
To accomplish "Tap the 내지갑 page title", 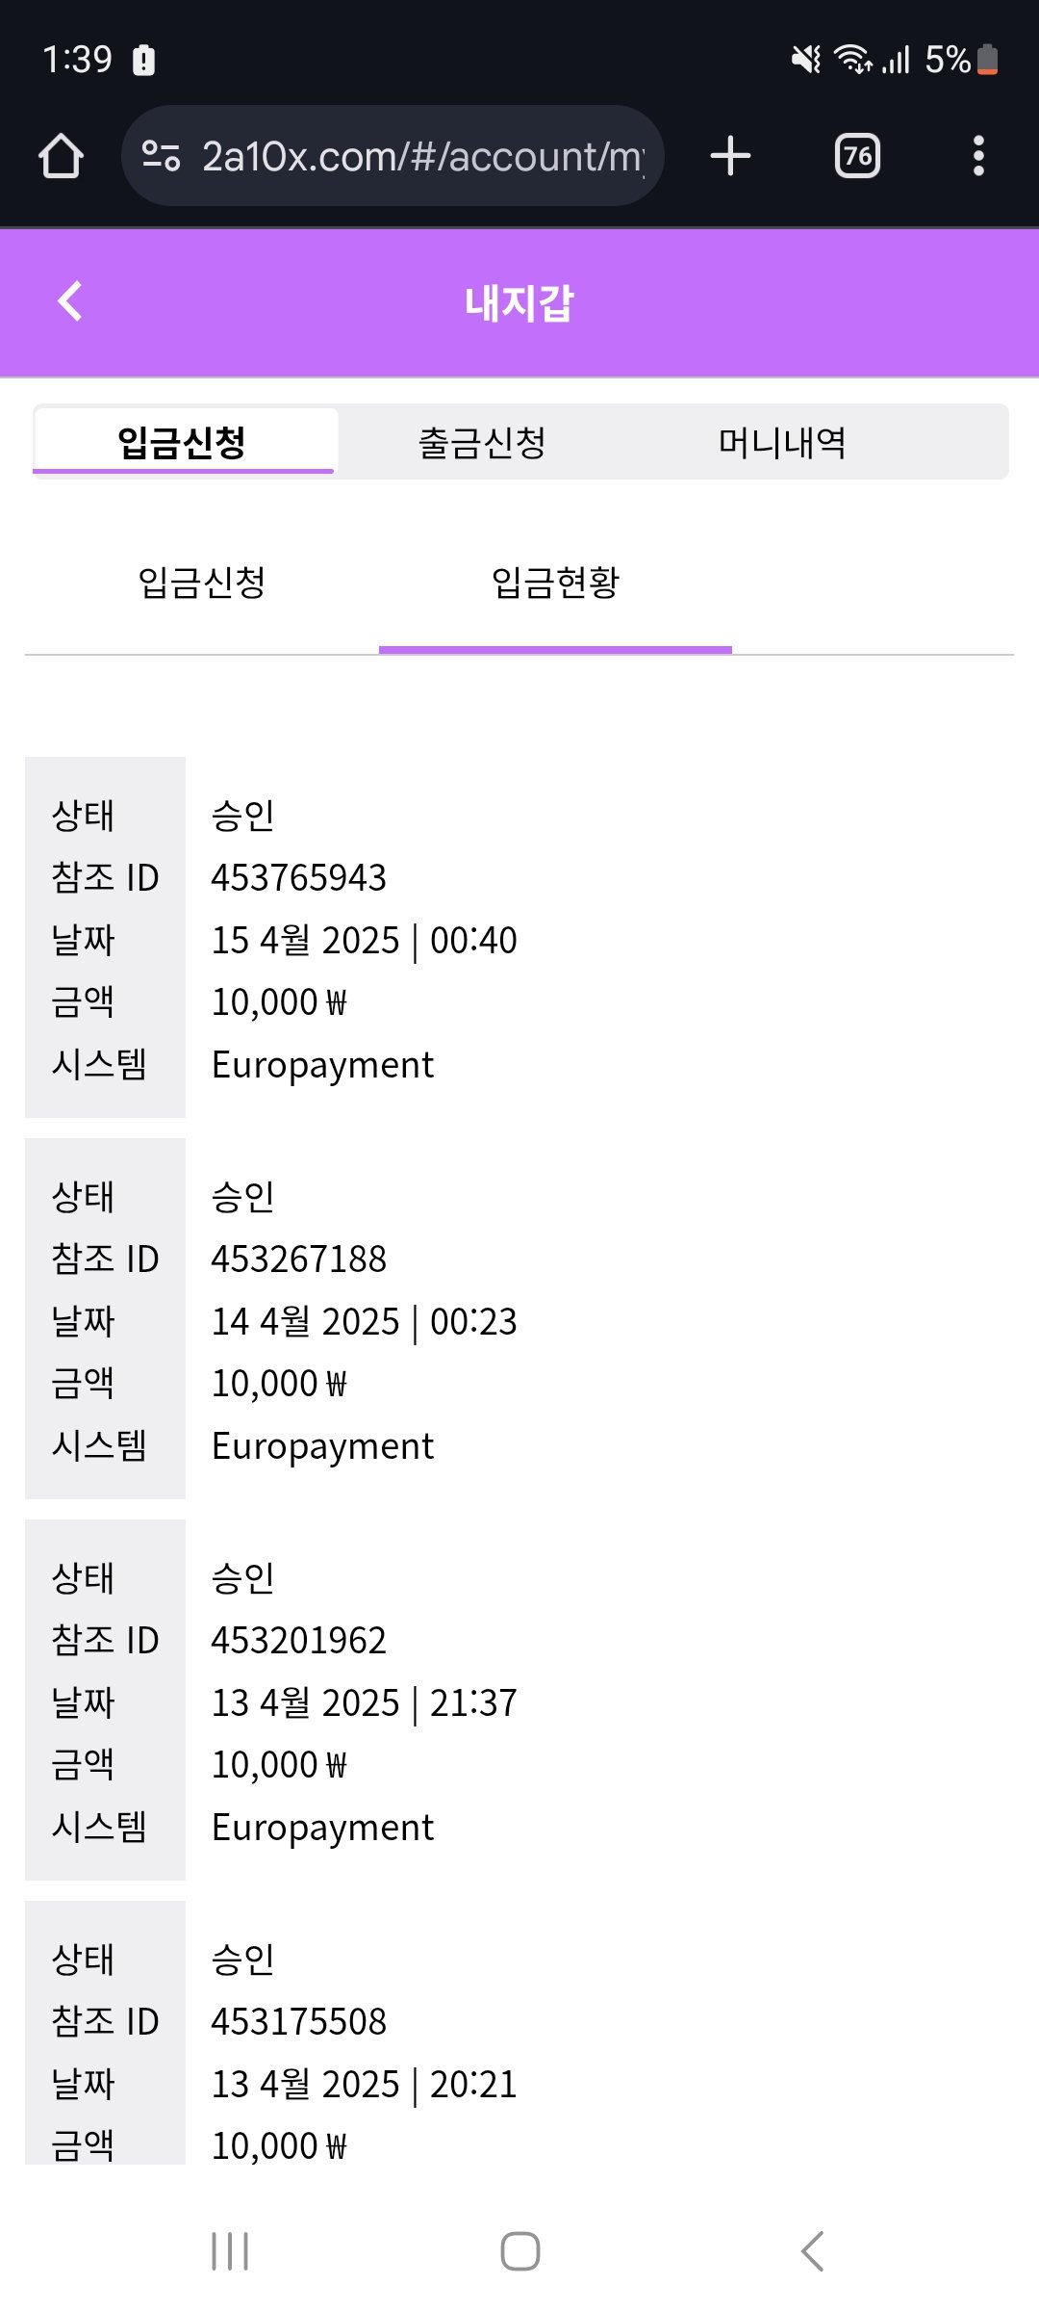I will 519,303.
